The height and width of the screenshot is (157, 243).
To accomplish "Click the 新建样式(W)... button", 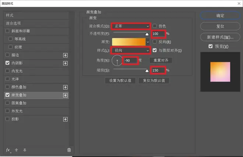I will 220,37.
